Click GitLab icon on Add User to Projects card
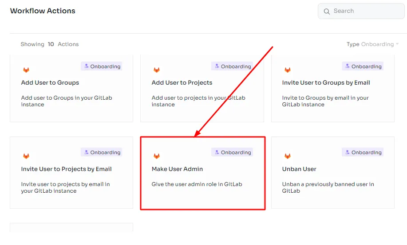 157,70
